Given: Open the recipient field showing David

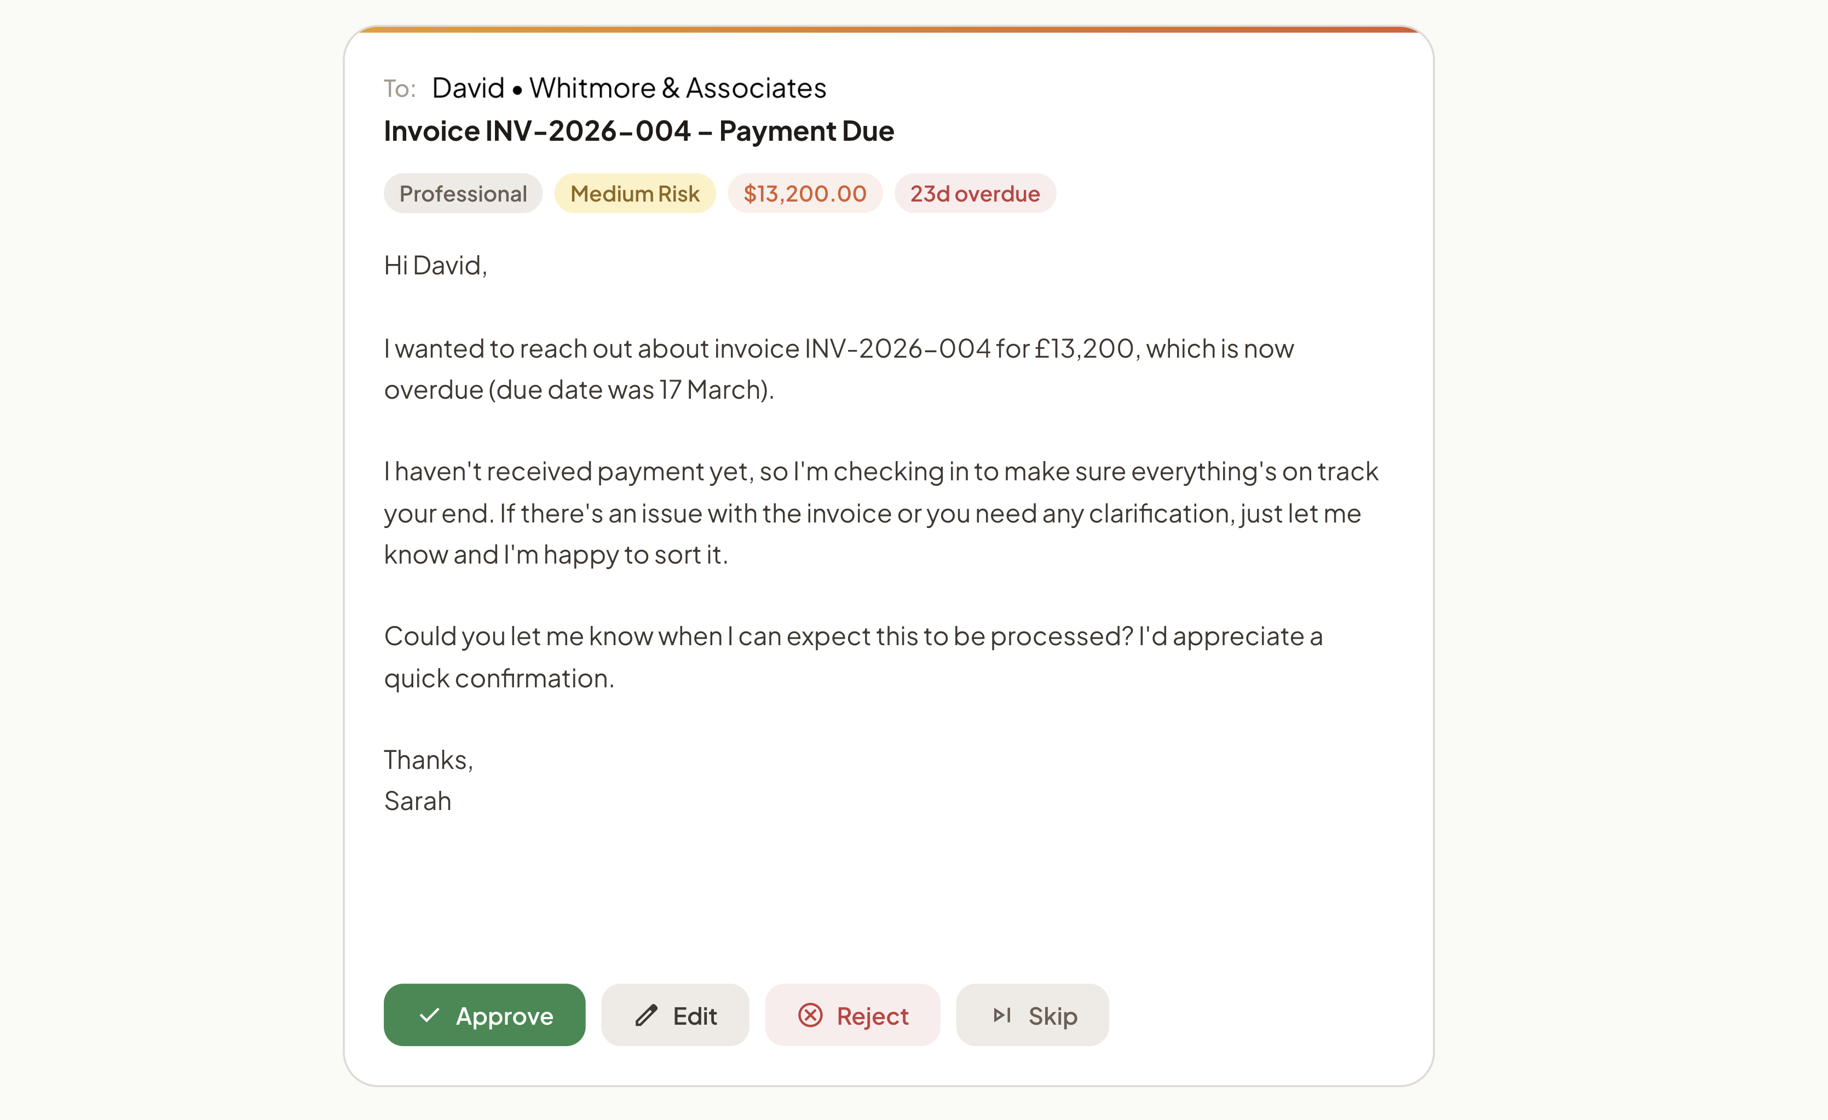Looking at the screenshot, I should pyautogui.click(x=468, y=87).
